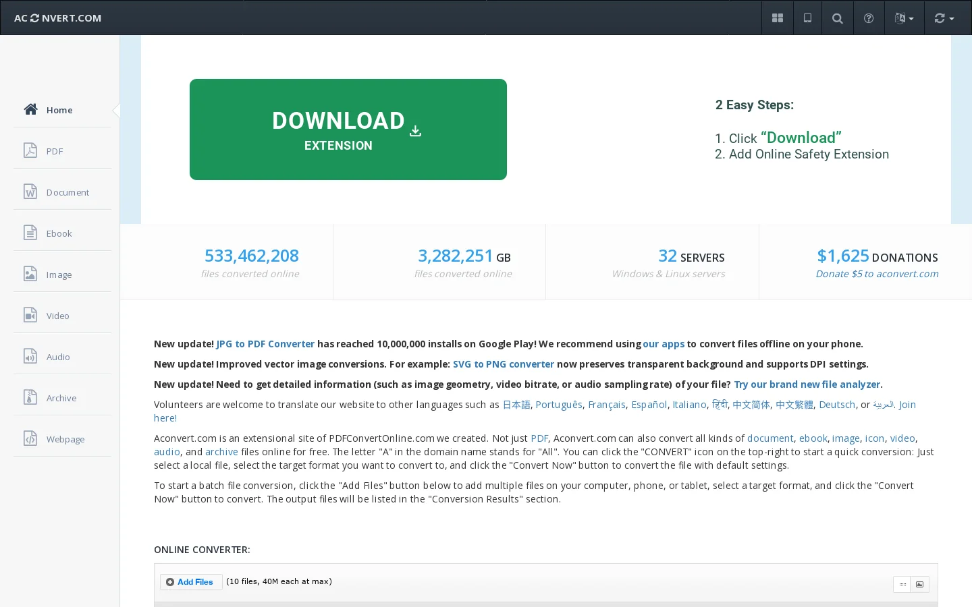The image size is (972, 607).
Task: Switch to the picture thumbnail view icon
Action: point(919,584)
